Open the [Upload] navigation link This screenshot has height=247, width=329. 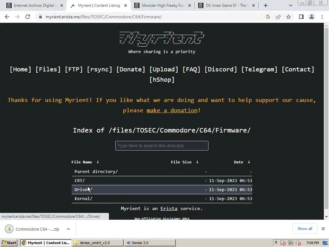[164, 69]
